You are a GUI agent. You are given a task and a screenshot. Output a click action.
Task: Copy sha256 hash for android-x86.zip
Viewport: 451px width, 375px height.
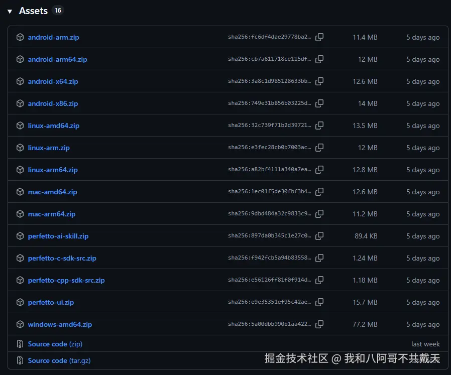point(319,103)
